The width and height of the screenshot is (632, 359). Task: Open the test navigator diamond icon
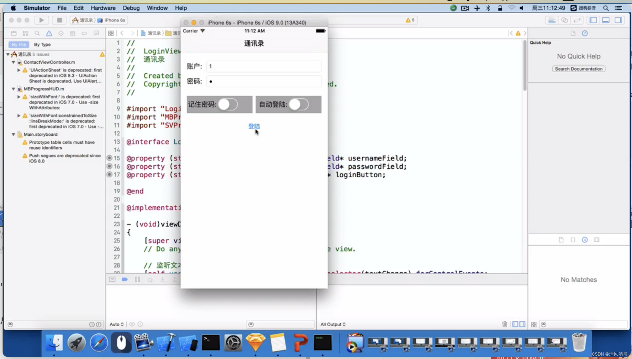tap(61, 33)
